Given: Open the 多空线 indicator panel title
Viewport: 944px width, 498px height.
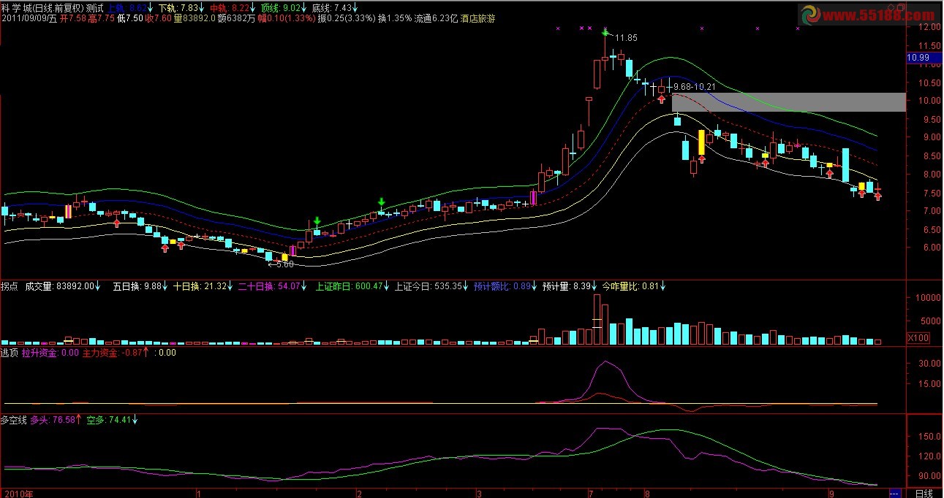Looking at the screenshot, I should point(13,420).
